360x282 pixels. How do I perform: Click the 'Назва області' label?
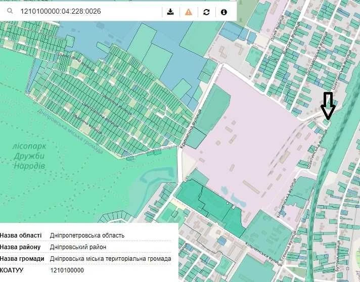click(21, 236)
